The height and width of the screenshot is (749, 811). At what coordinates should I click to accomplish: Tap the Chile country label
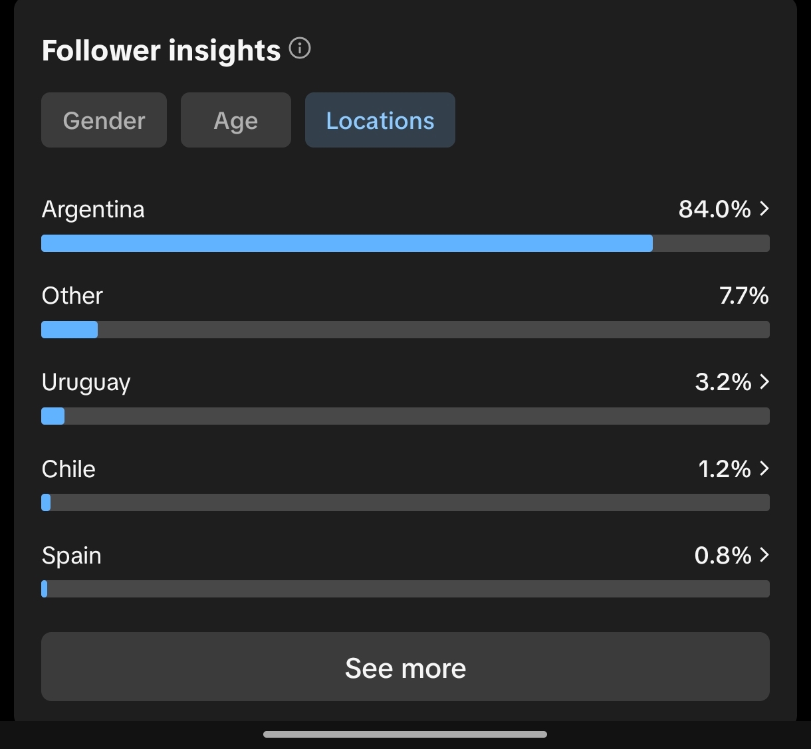tap(68, 469)
